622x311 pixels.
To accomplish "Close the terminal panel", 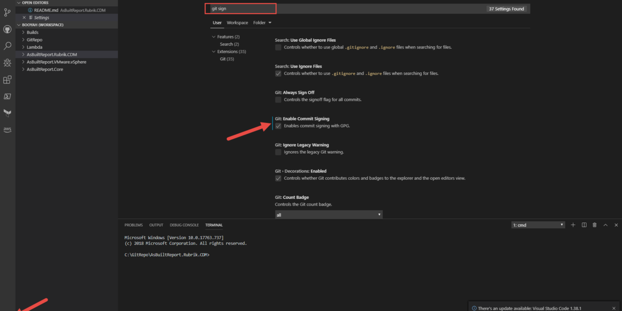I will (x=616, y=225).
